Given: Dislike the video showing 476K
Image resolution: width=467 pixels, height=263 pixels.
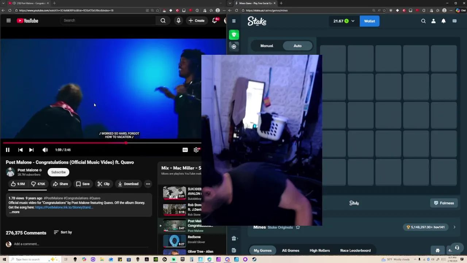Looking at the screenshot, I should 38,184.
